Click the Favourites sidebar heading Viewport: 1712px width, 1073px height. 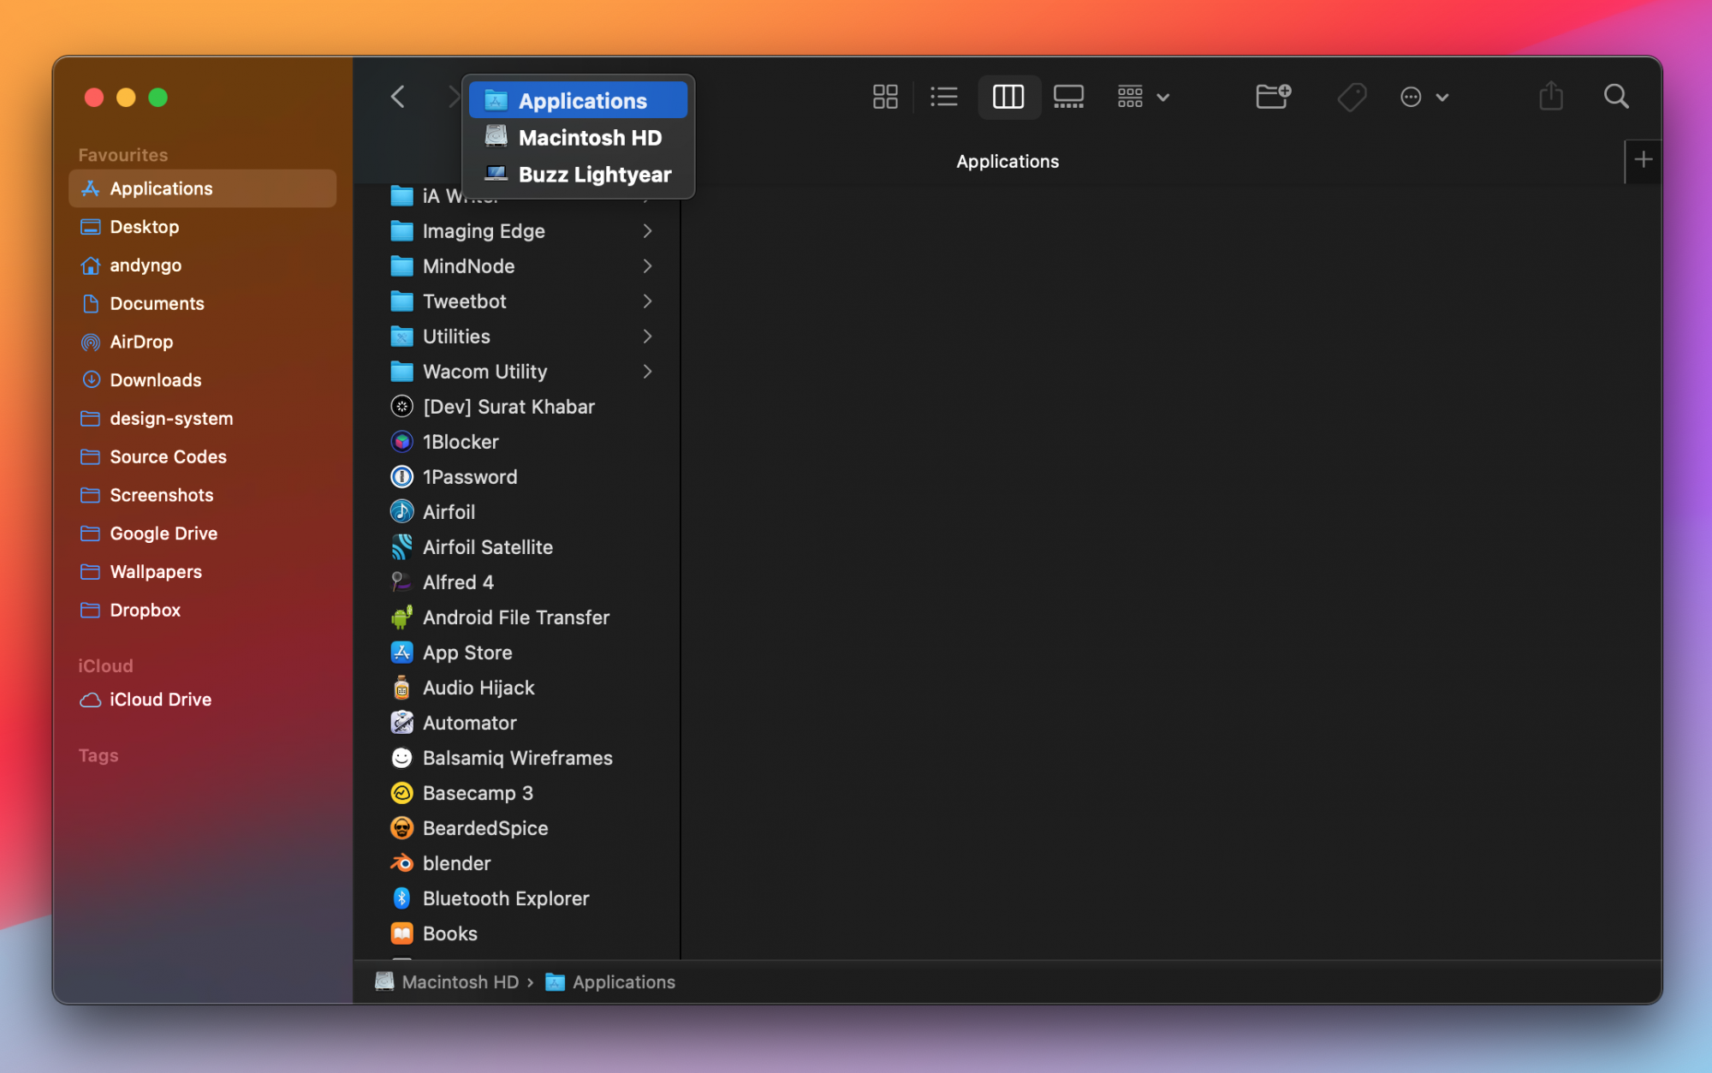click(122, 155)
